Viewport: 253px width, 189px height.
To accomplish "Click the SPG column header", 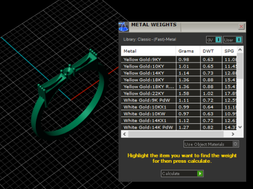I will click(x=229, y=51).
